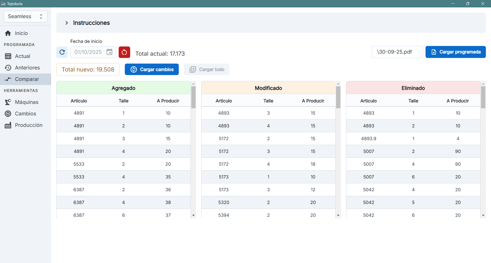
Task: Click the Cargar todo button
Action: pyautogui.click(x=207, y=69)
